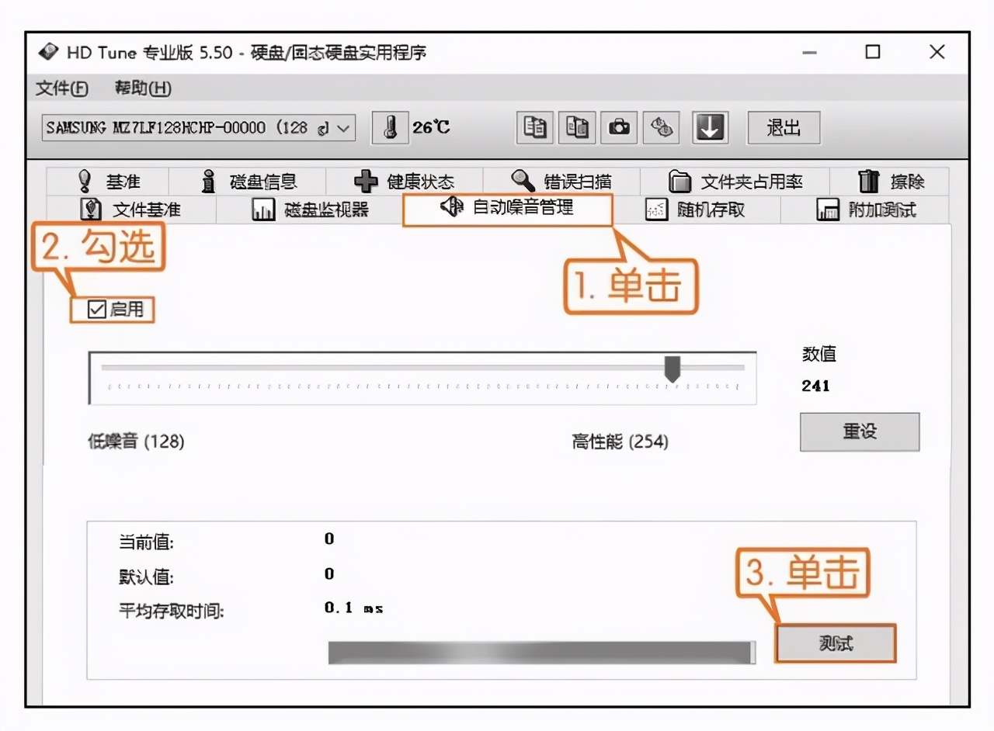Screen dimensions: 994x731
Task: Switch to the 随机存取 tab
Action: [x=696, y=210]
